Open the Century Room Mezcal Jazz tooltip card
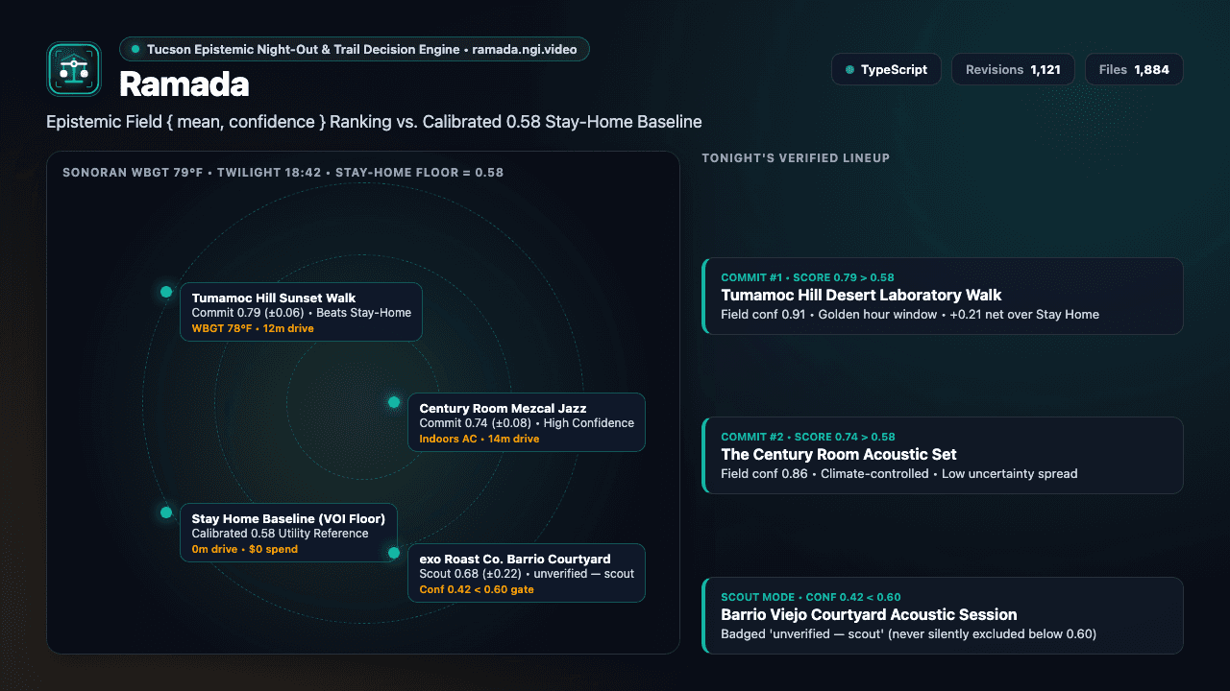The image size is (1230, 691). 527,422
